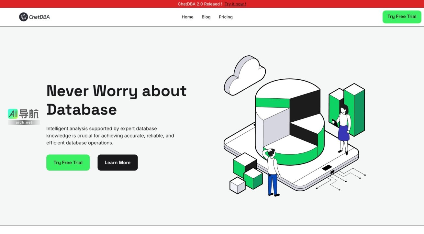
Task: Open the Pricing page
Action: [226, 17]
